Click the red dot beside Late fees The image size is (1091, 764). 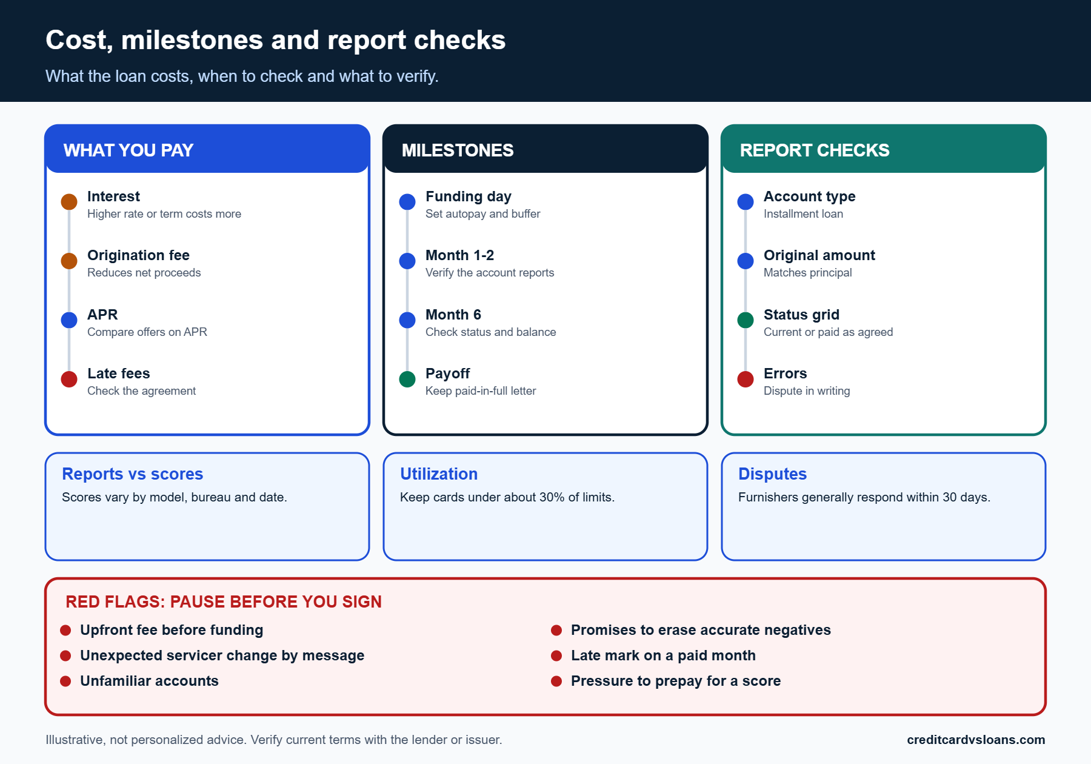pos(69,379)
